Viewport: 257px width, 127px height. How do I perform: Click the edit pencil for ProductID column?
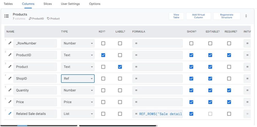pos(10,55)
